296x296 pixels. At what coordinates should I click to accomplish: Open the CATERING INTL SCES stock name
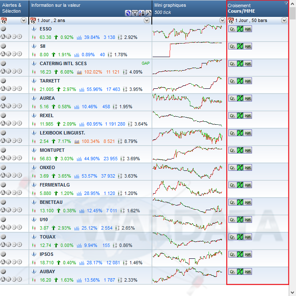63,63
